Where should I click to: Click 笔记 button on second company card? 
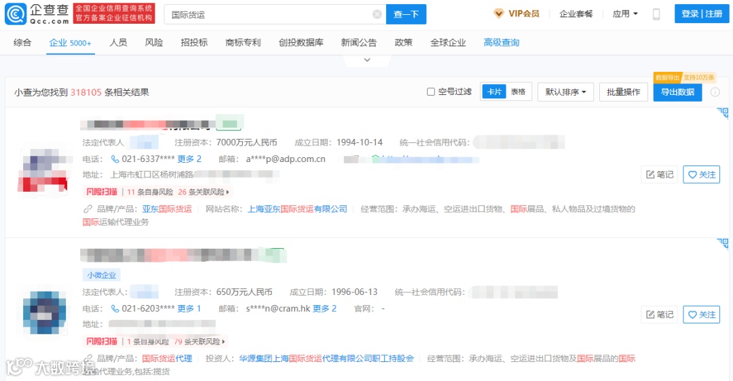coord(660,315)
